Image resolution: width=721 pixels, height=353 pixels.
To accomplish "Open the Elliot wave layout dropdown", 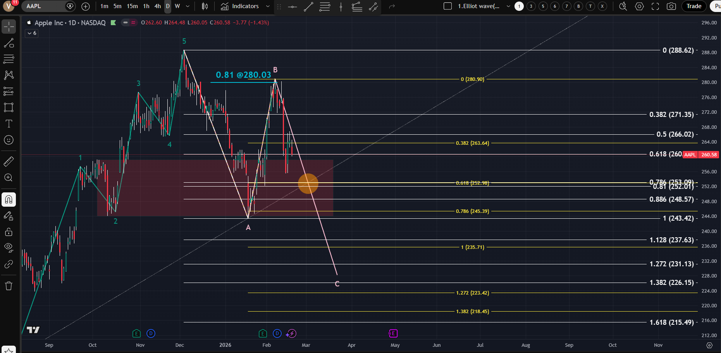I will [x=508, y=6].
